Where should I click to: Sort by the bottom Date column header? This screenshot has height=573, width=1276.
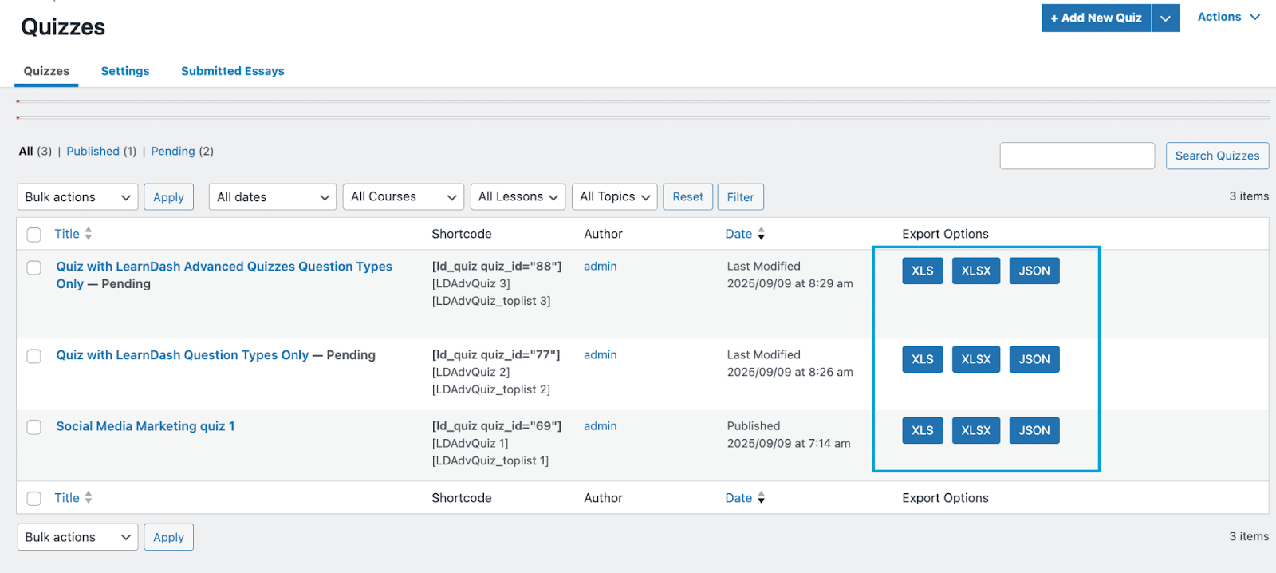[738, 498]
